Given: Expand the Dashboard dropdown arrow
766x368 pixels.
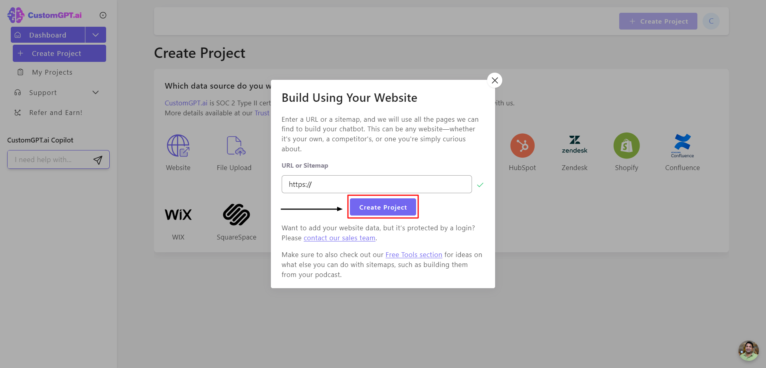Looking at the screenshot, I should coord(96,35).
